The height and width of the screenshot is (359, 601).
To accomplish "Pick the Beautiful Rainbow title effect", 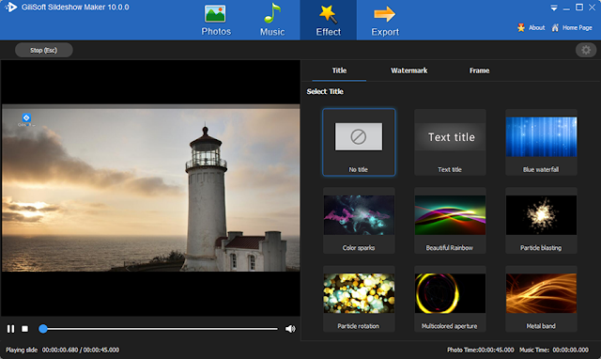I will [x=450, y=221].
